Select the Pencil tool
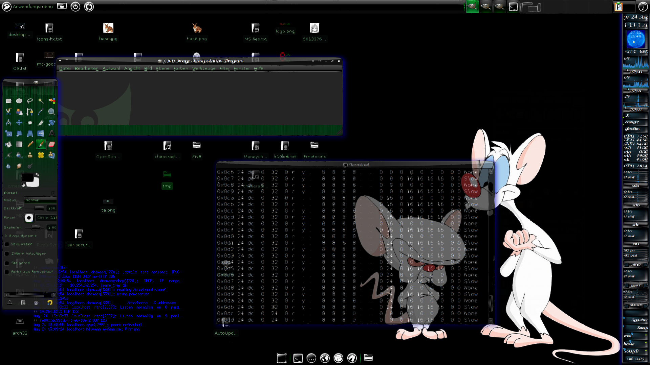The height and width of the screenshot is (365, 650). (x=30, y=144)
